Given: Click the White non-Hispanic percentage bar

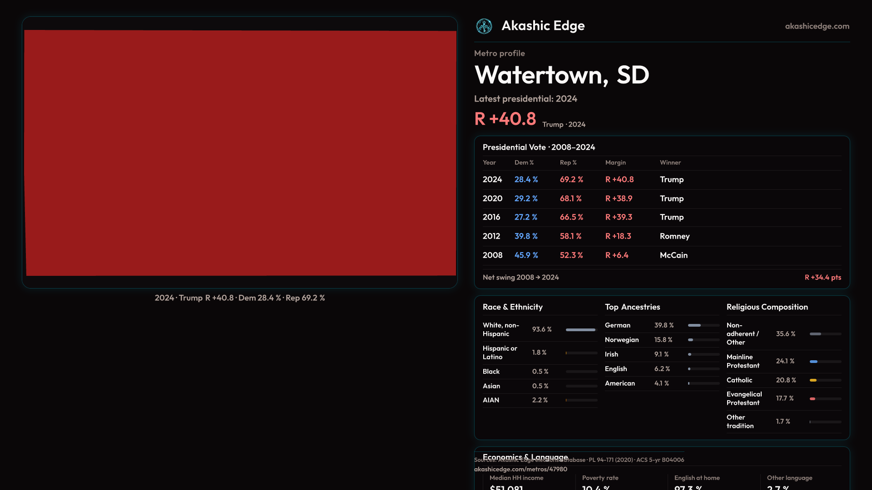Looking at the screenshot, I should pos(580,330).
